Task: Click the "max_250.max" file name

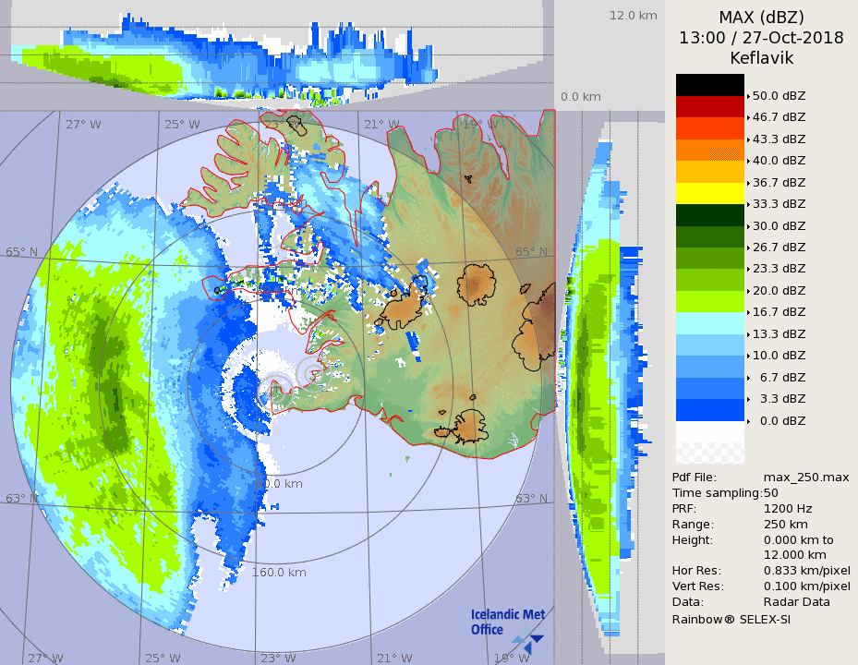Action: tap(805, 477)
